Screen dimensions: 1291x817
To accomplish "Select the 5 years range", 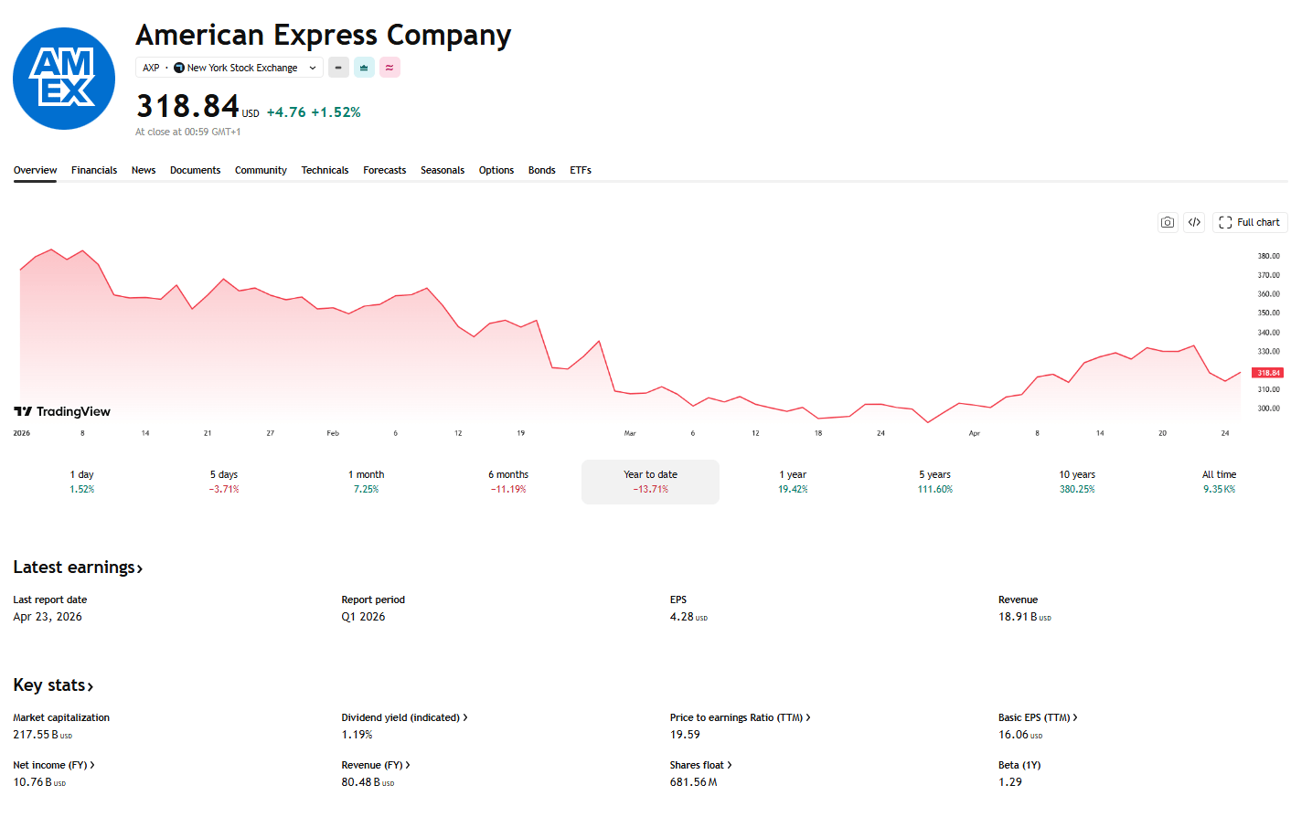I will coord(934,482).
